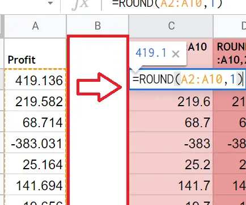Select column C header
The image size is (246, 205).
coord(171,26)
